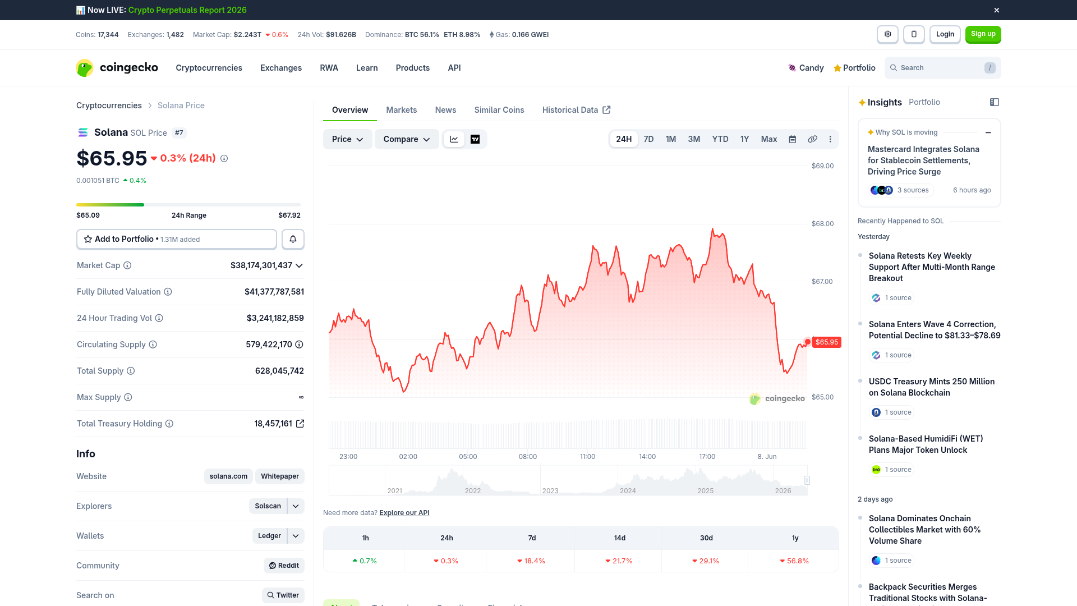Select the YTD chart range
This screenshot has height=606, width=1077.
(720, 139)
